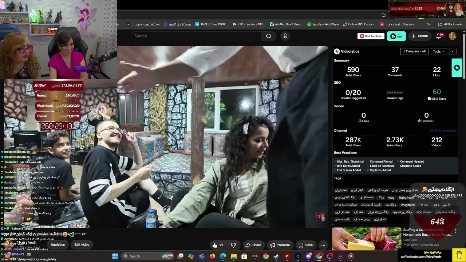The height and width of the screenshot is (262, 466).
Task: Click the install app icon in address bar
Action: click(x=383, y=15)
